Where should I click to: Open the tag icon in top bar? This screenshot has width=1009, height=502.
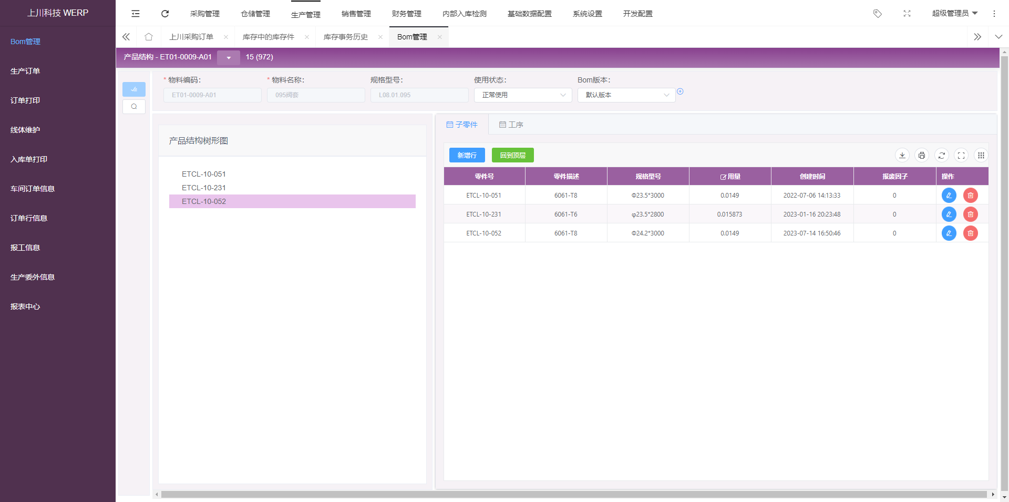pos(878,14)
